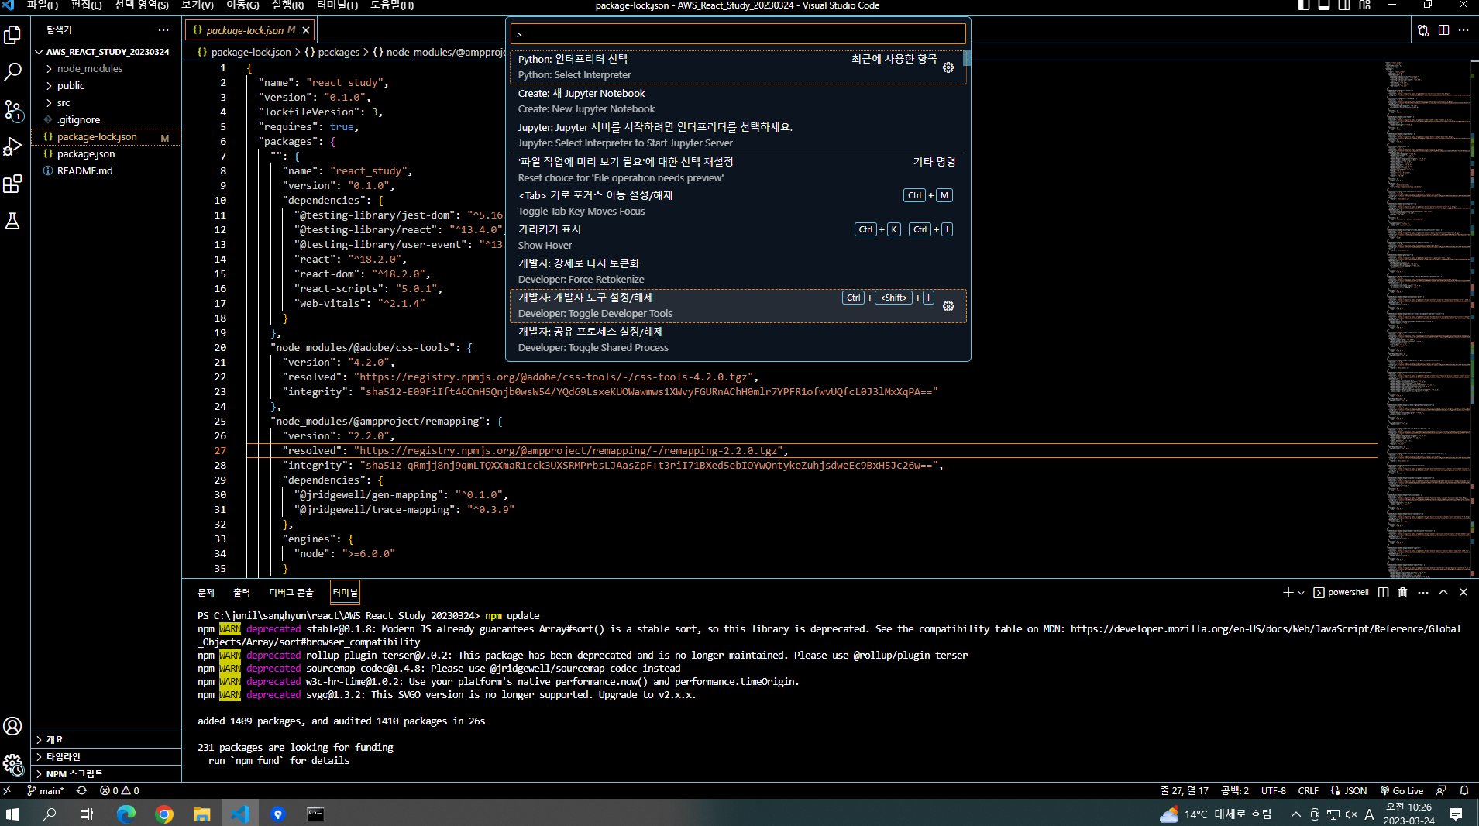Synchronize changes icon in status bar
1479x826 pixels.
pos(81,790)
